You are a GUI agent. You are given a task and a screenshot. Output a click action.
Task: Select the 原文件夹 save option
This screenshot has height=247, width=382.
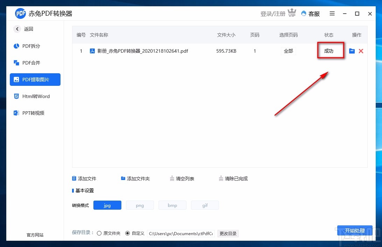99,233
